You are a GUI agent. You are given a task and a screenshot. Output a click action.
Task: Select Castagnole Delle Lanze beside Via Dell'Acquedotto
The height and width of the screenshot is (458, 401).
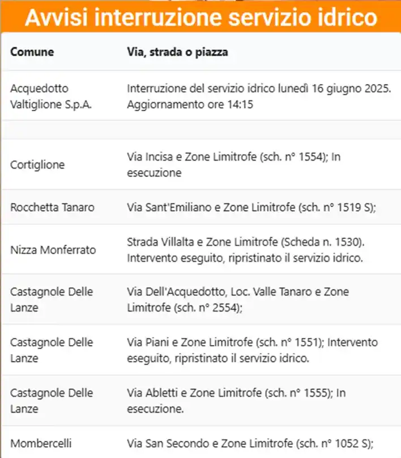point(52,300)
